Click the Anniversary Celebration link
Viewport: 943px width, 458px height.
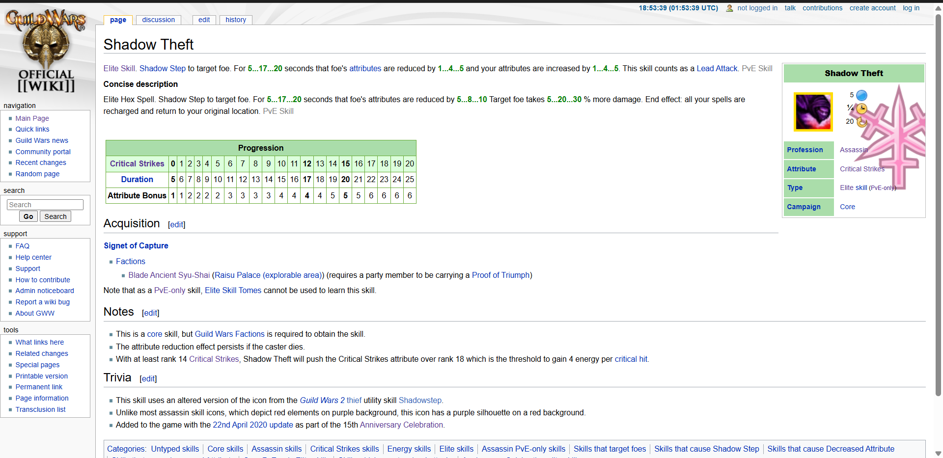tap(401, 425)
